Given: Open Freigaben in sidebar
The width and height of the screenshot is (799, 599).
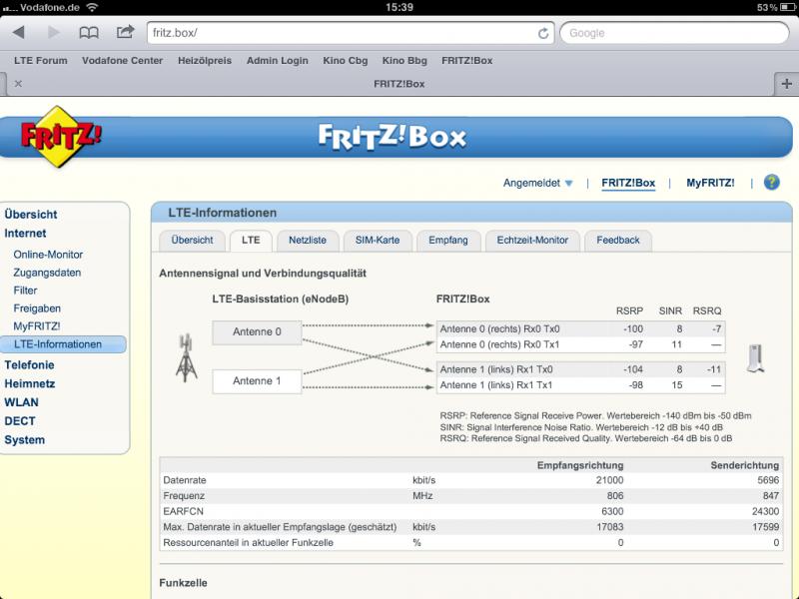Looking at the screenshot, I should [37, 308].
